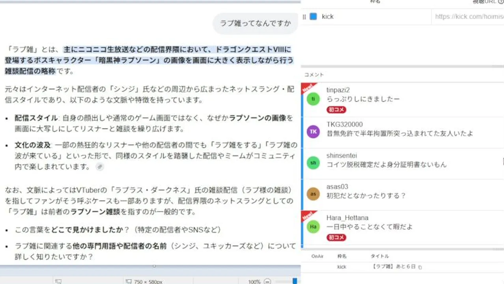This screenshot has height=284, width=504.
Task: Click the 枠名 column header in bottom table
Action: click(342, 256)
